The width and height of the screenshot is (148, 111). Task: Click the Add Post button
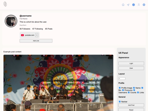pyautogui.click(x=131, y=105)
